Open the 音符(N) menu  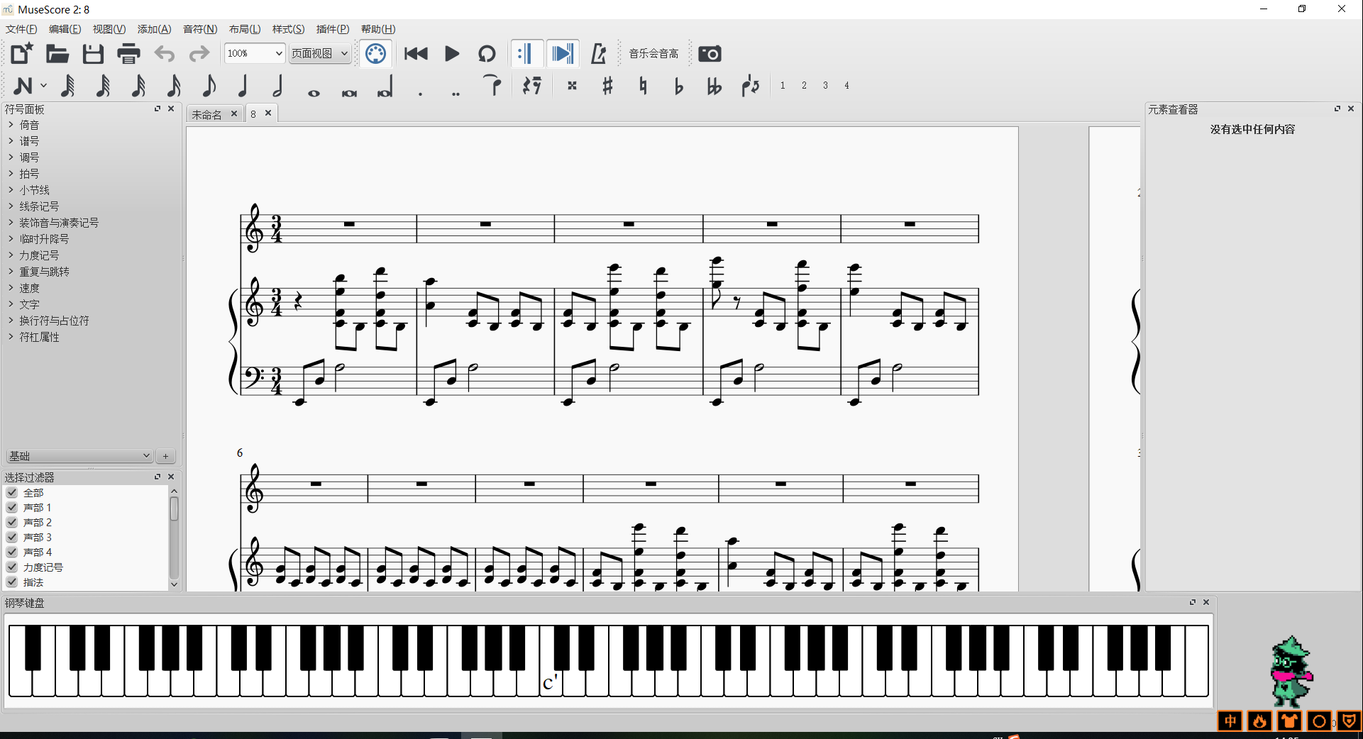click(x=200, y=29)
